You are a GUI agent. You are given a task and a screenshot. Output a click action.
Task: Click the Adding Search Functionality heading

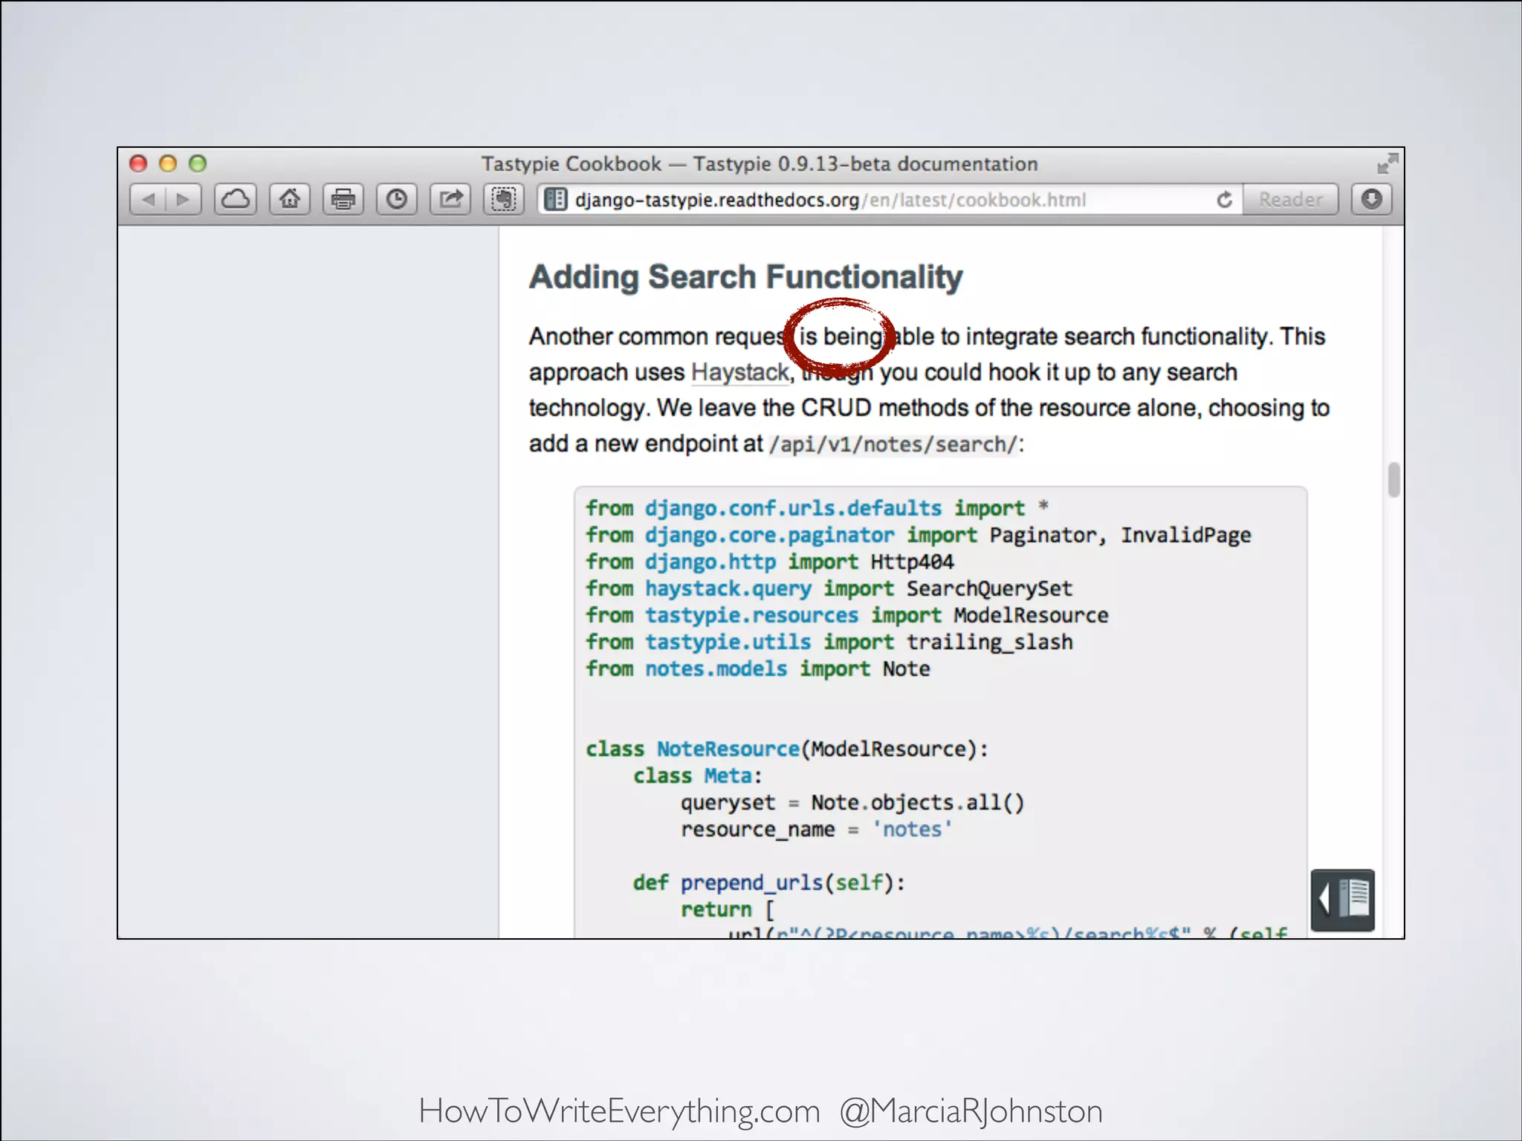coord(746,277)
